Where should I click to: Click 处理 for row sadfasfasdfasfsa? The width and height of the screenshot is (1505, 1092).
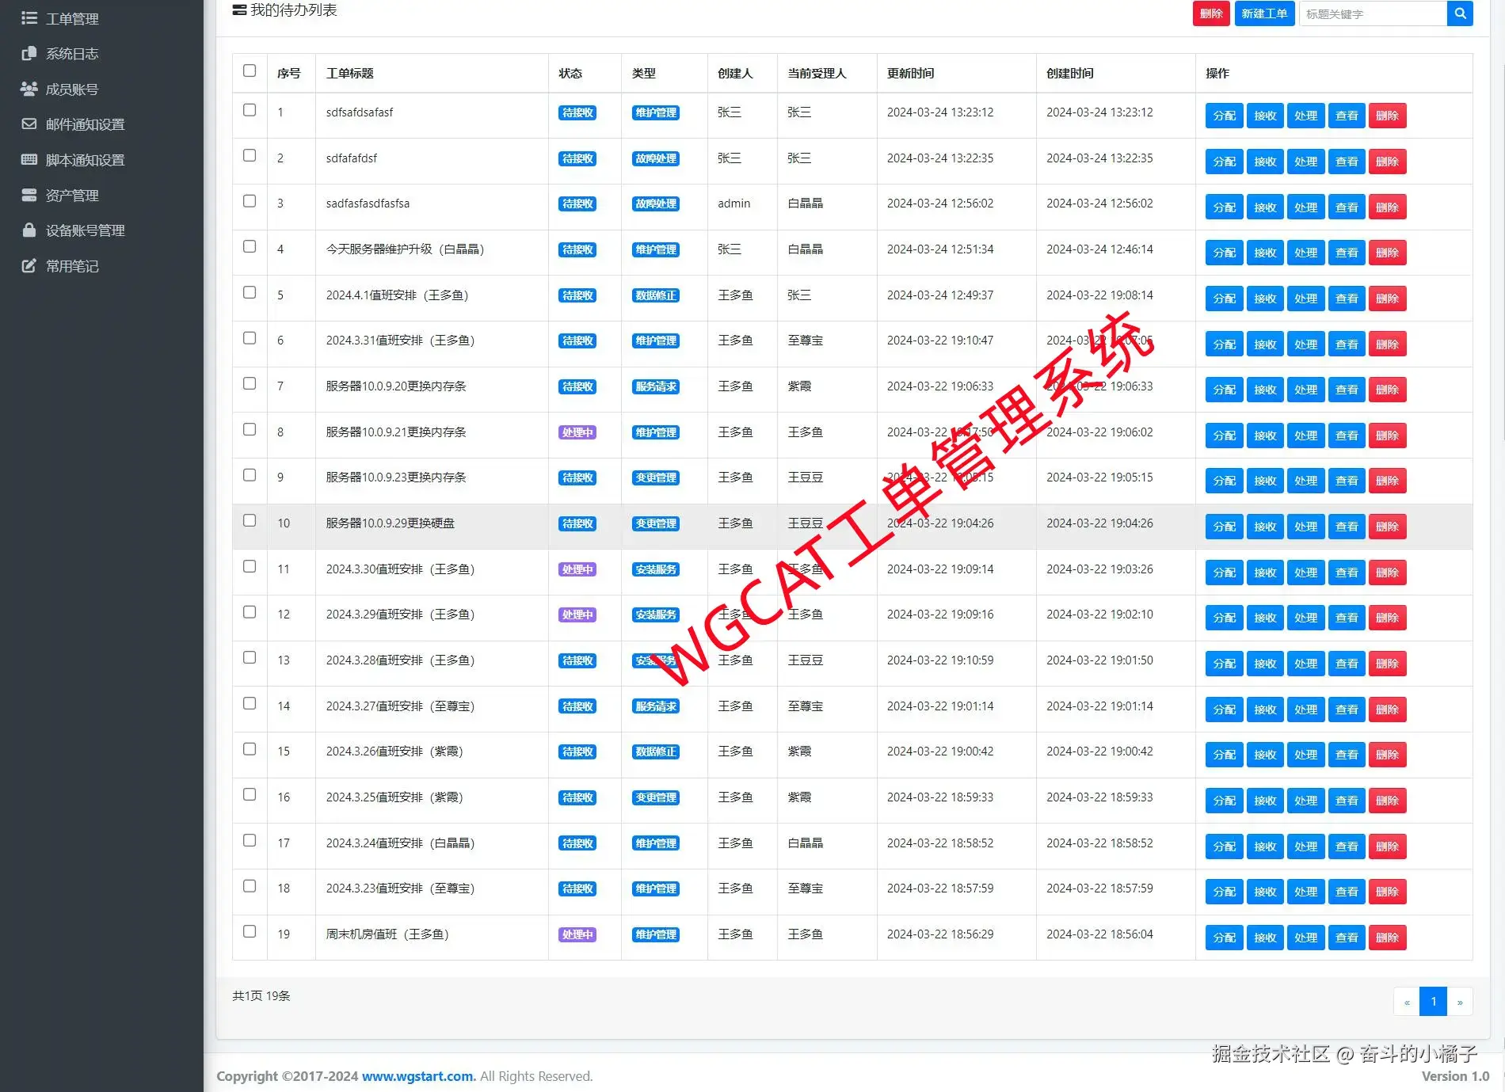(x=1305, y=207)
